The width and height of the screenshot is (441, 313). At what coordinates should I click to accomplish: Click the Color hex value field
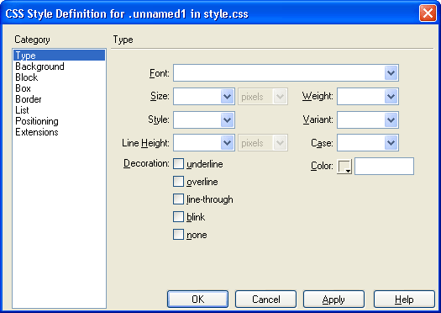[x=384, y=167]
